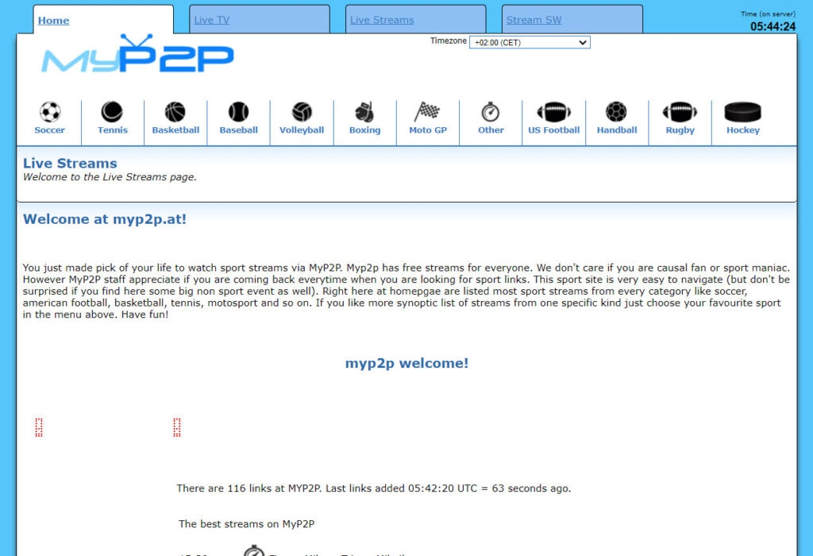The width and height of the screenshot is (813, 556).
Task: Open the Tennis text link
Action: coord(113,130)
